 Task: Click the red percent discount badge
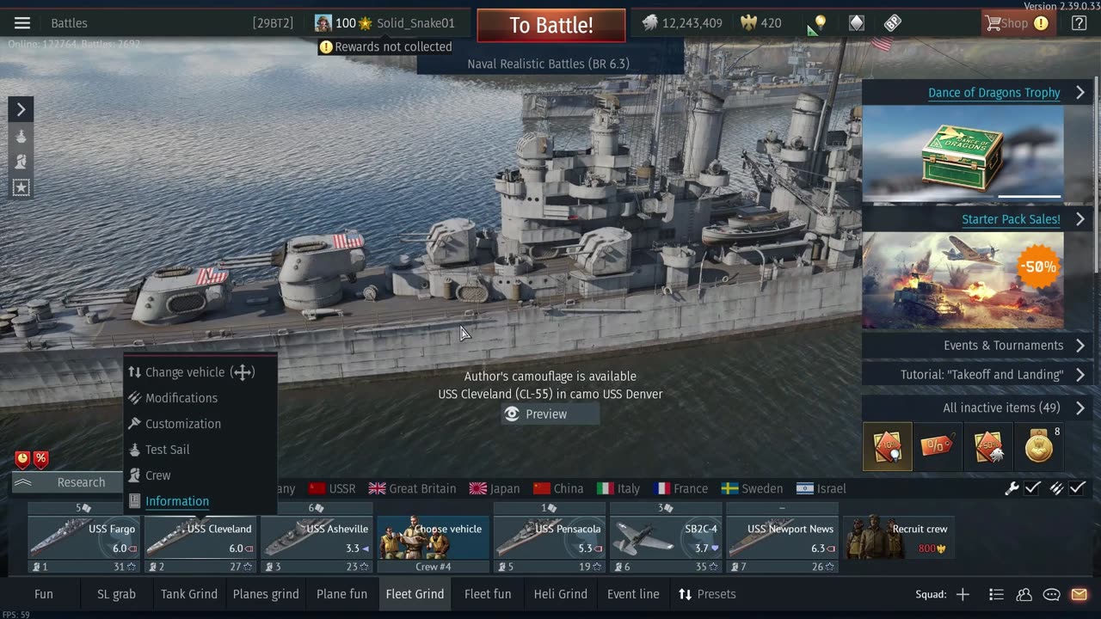tap(40, 460)
